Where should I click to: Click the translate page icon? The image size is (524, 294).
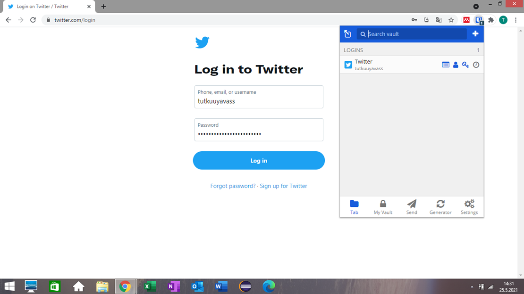pos(439,20)
